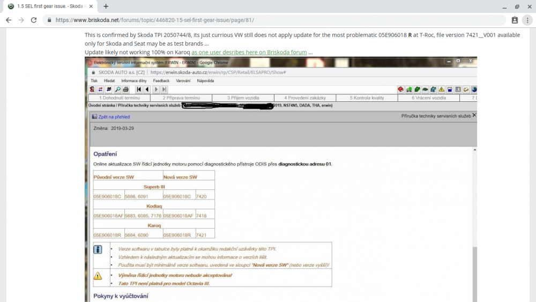Jump to last page navigation arrow
536x302 pixels.
pos(165,89)
